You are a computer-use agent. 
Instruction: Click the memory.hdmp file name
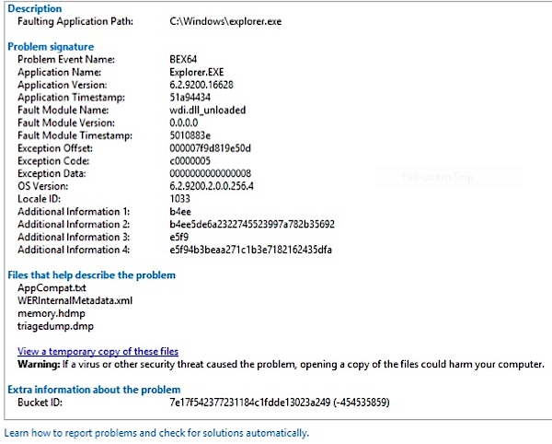point(51,313)
